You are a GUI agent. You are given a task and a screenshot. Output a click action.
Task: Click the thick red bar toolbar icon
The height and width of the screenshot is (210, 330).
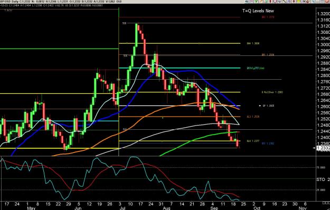tap(270, 1)
